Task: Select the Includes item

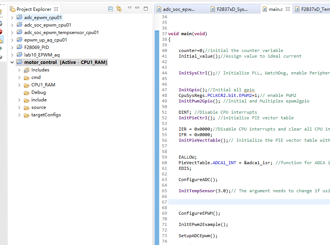Action: [40, 70]
